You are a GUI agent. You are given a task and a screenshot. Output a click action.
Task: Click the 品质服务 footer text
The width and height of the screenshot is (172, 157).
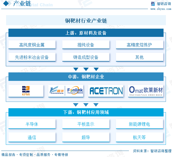43,155
